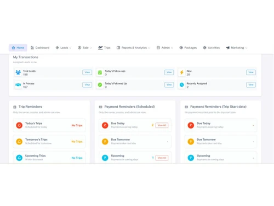Click Due Tomorrow rupee icon in Scheduled reminders
Screen dimensions: 274x206
point(105,142)
